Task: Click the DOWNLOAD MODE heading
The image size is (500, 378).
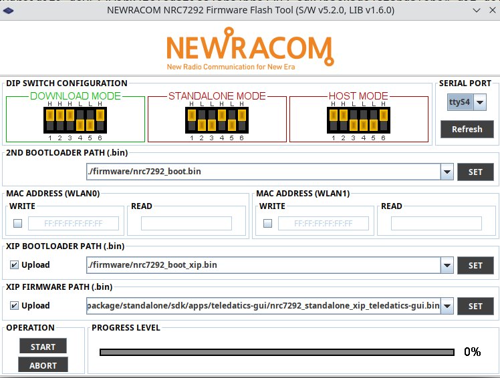Action: click(76, 96)
